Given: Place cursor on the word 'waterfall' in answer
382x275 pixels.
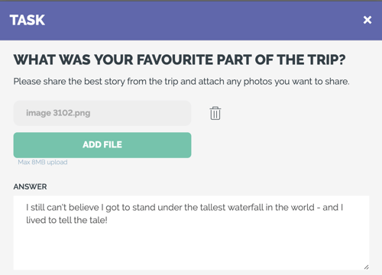Looking at the screenshot, I should pos(245,208).
